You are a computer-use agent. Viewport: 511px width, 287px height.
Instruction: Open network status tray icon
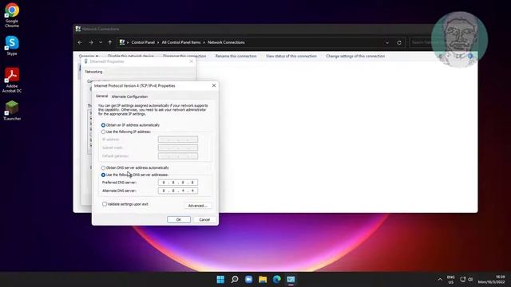tap(462, 279)
